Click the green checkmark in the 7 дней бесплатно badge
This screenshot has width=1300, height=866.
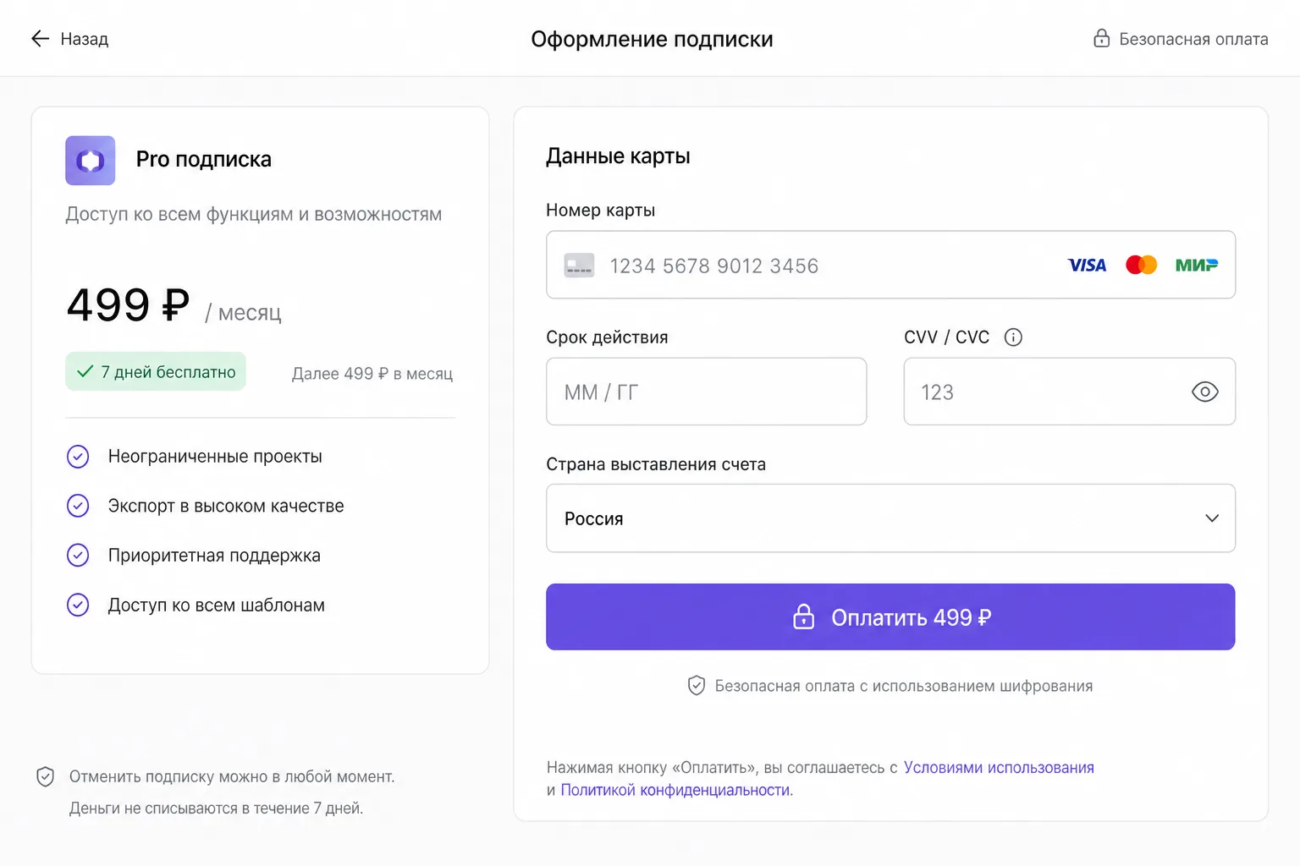85,371
